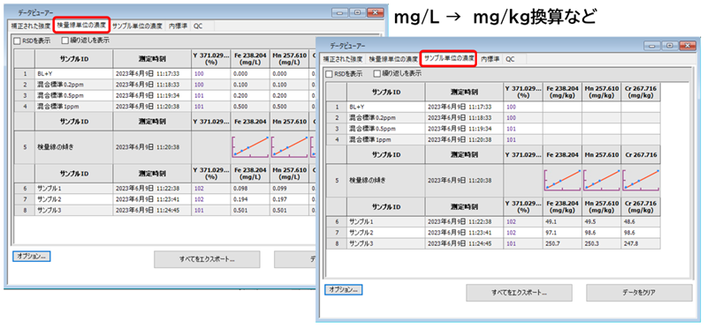Image resolution: width=707 pixels, height=328 pixels.
Task: Select サンプル1 ID cell in mg/L window
Action: pos(73,189)
